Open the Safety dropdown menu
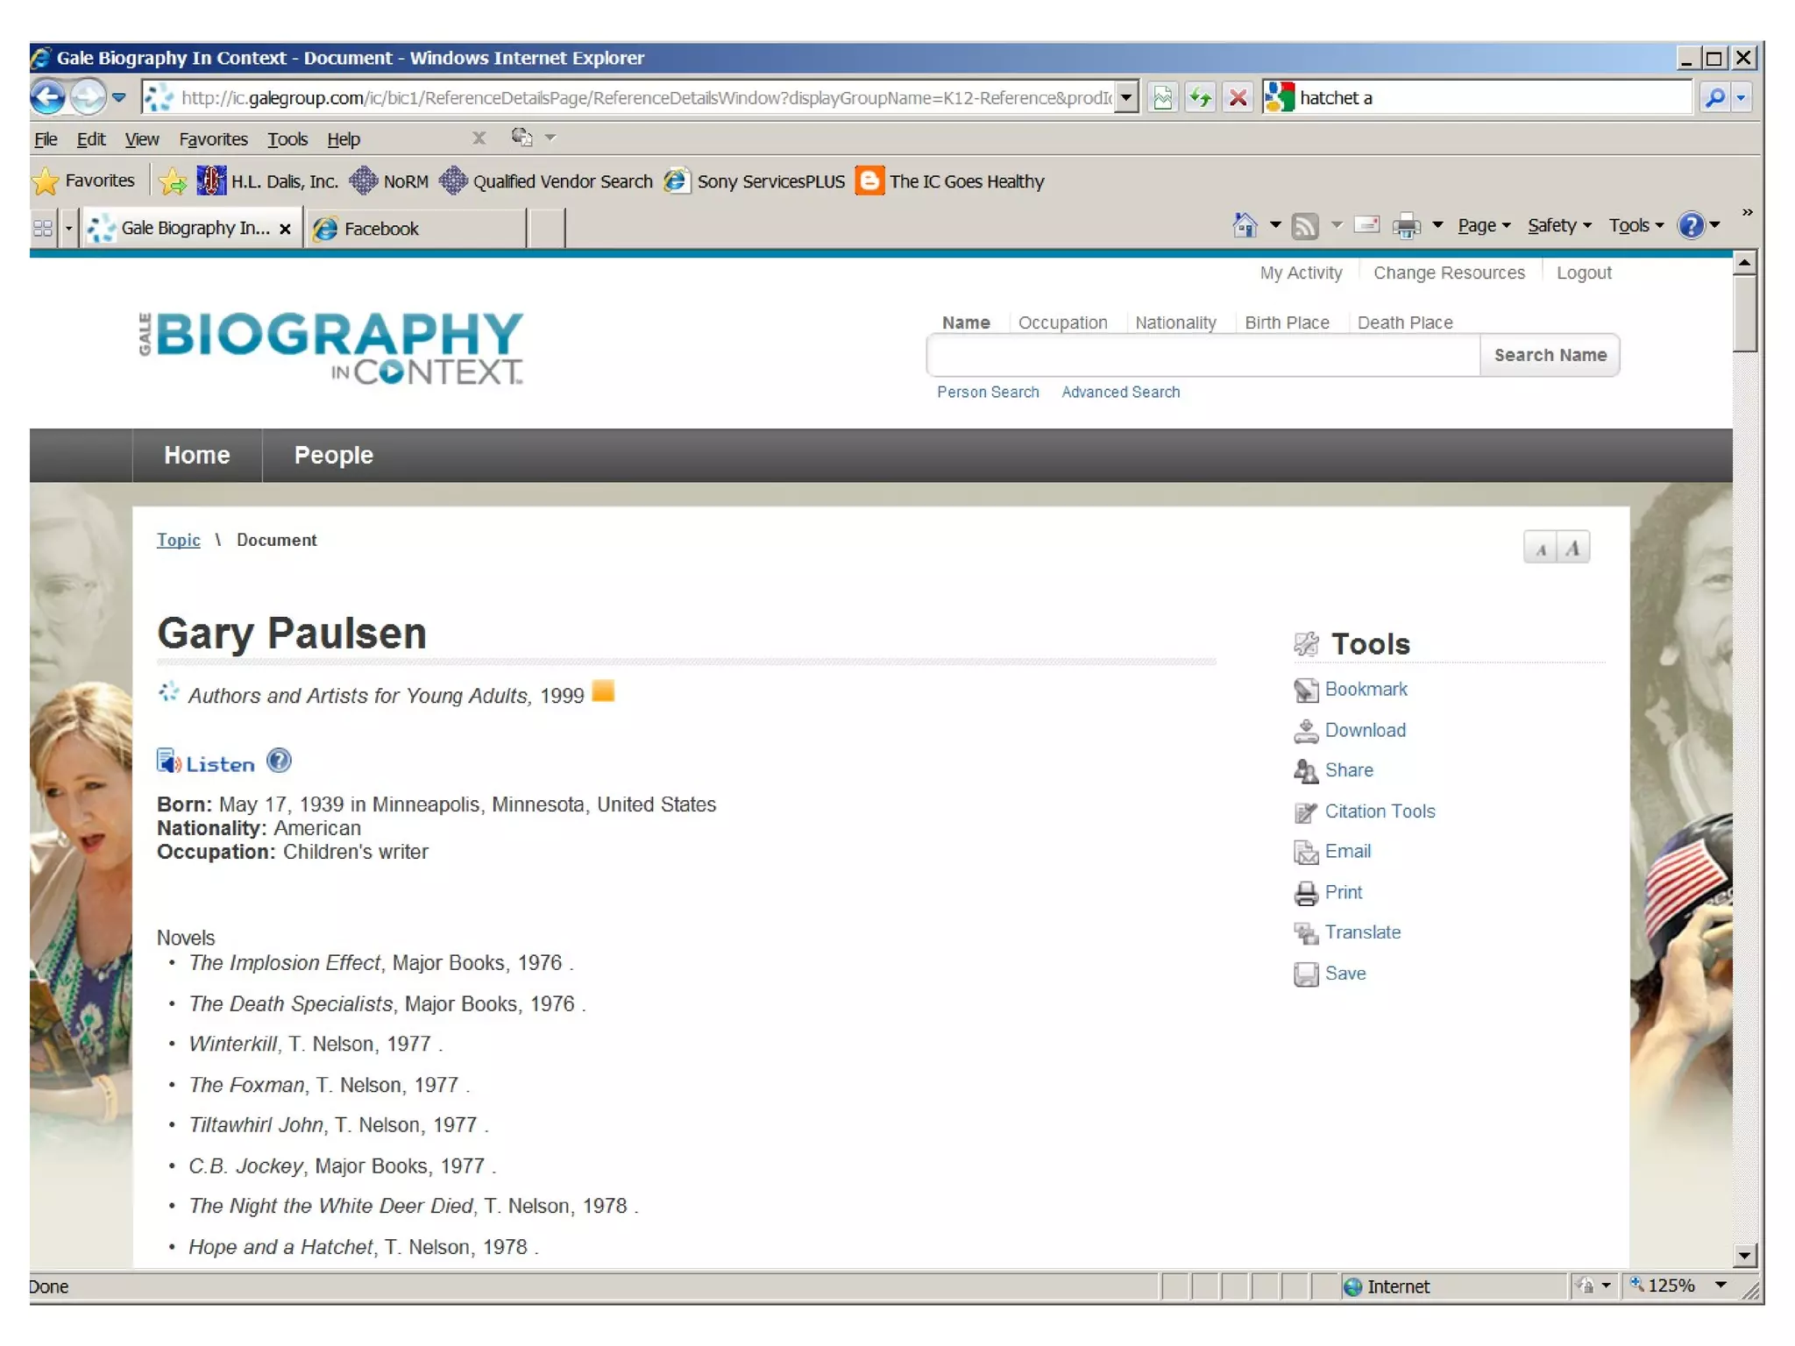This screenshot has width=1795, height=1346. point(1558,226)
